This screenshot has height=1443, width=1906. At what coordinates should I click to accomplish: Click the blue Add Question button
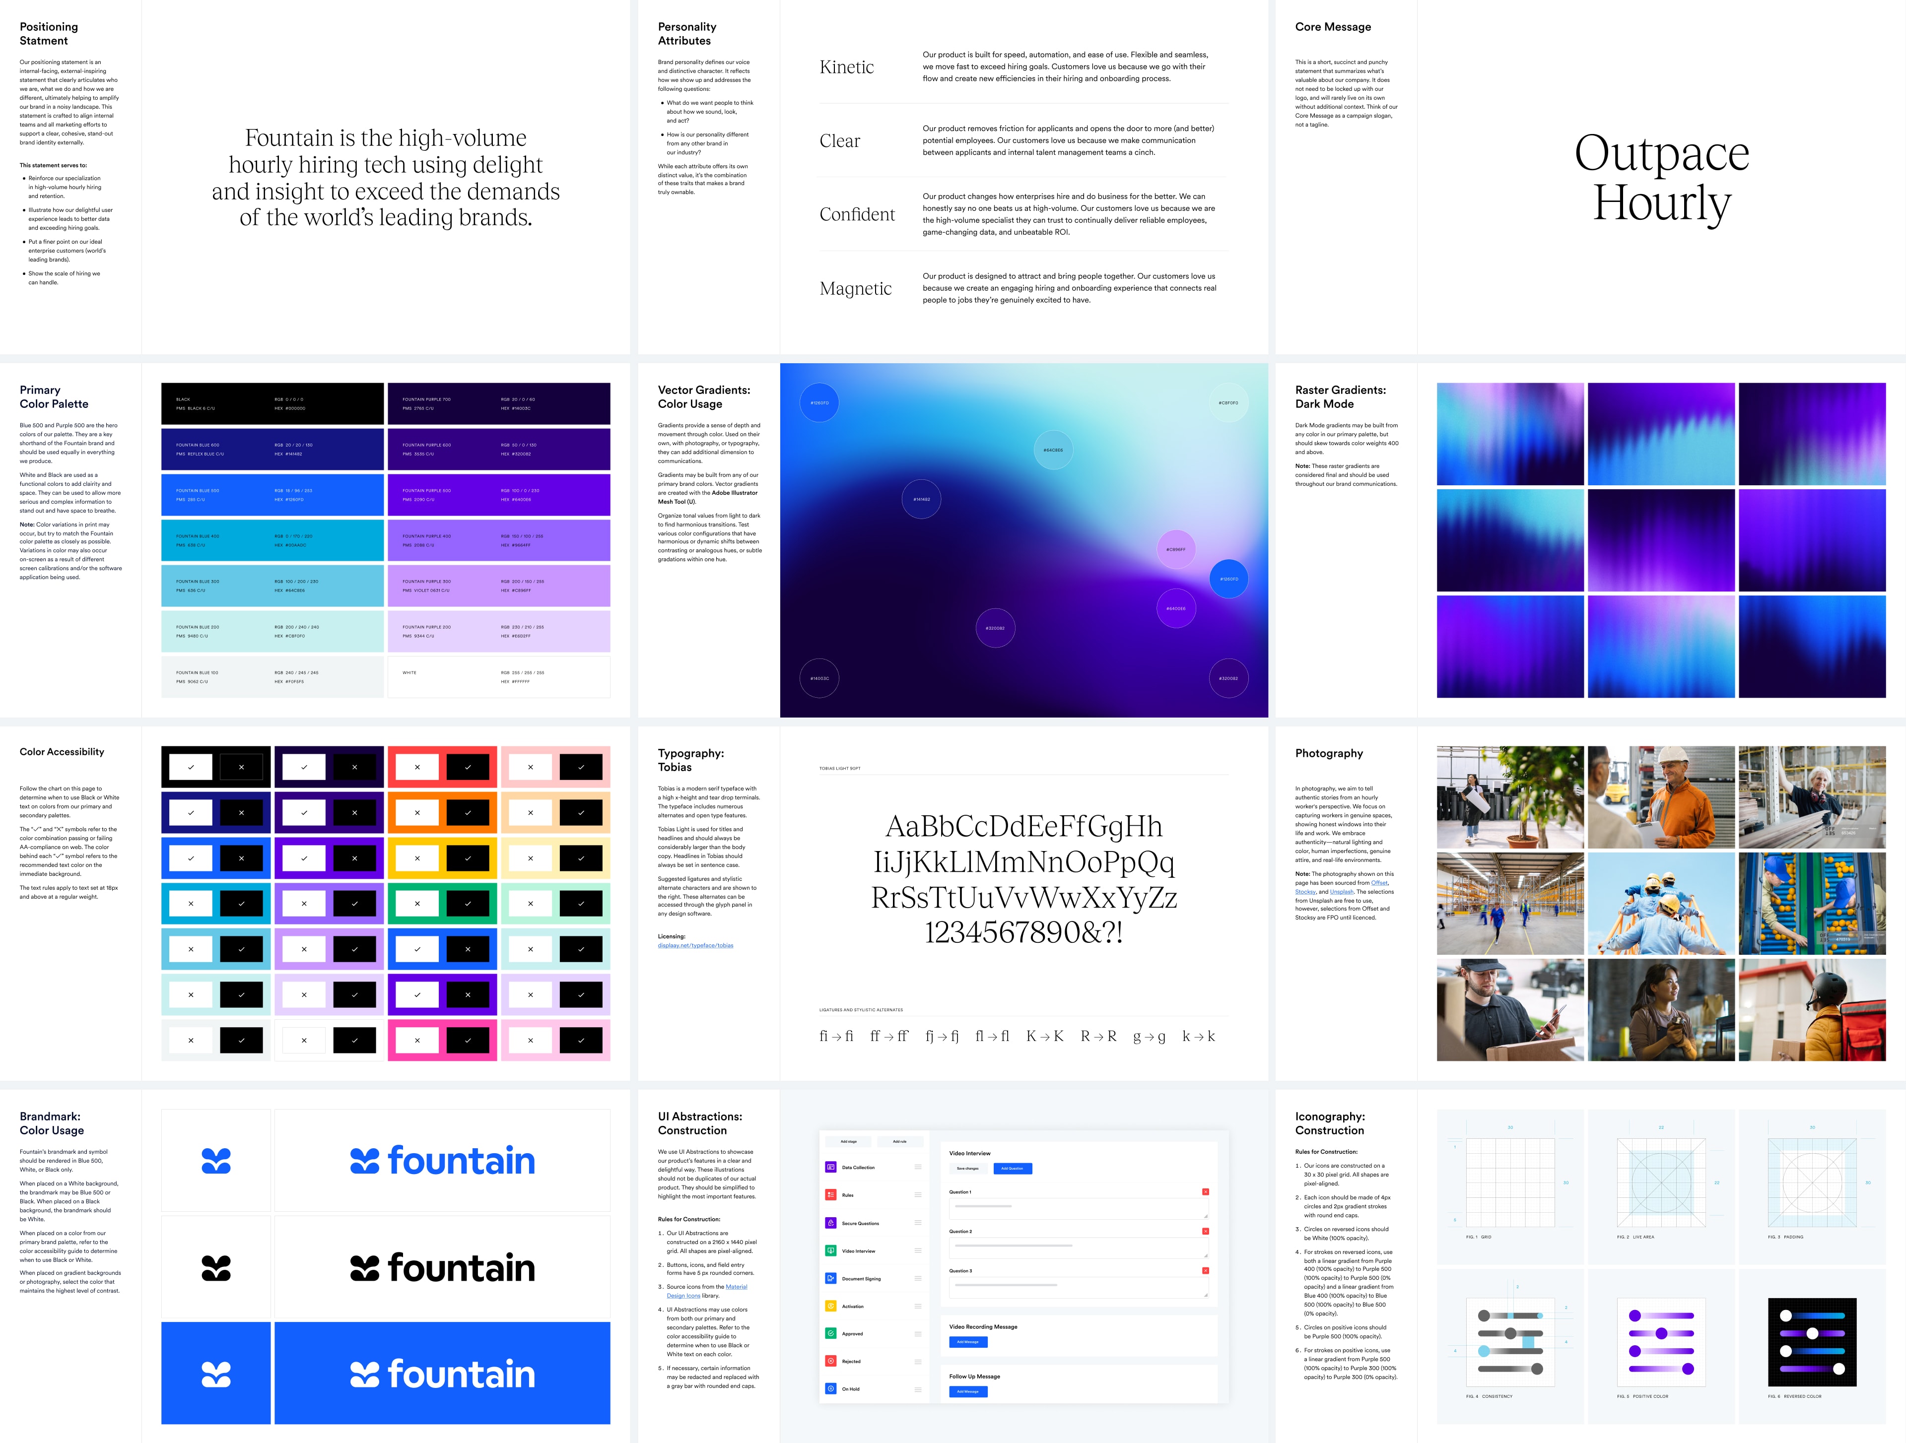click(1013, 1168)
